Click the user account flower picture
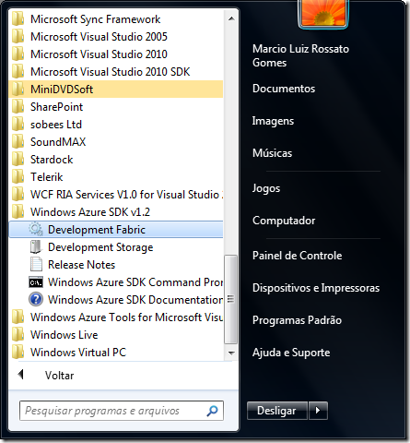Viewport: 410px width, 443px height. coord(322,13)
